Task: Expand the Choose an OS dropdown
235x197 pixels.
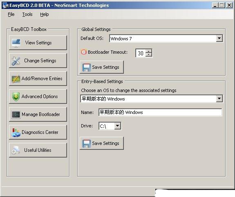Action: click(219, 98)
